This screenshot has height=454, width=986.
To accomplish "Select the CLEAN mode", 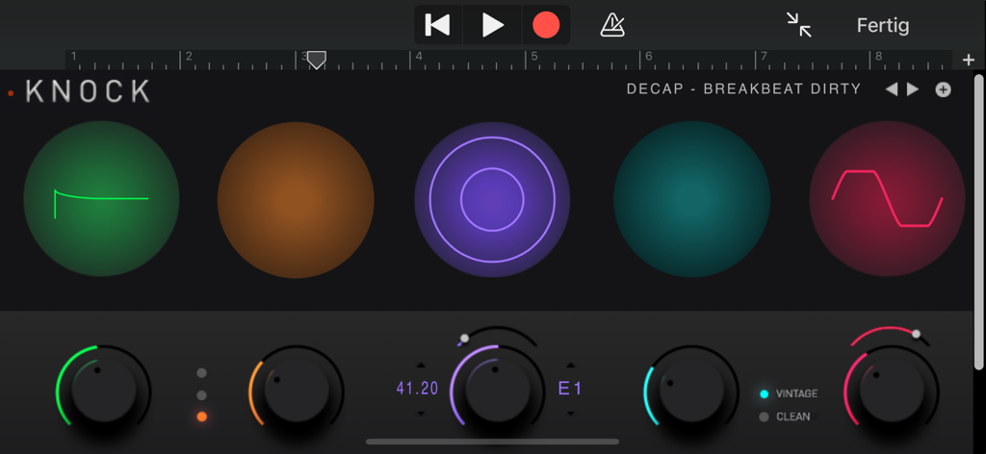I will tap(785, 416).
